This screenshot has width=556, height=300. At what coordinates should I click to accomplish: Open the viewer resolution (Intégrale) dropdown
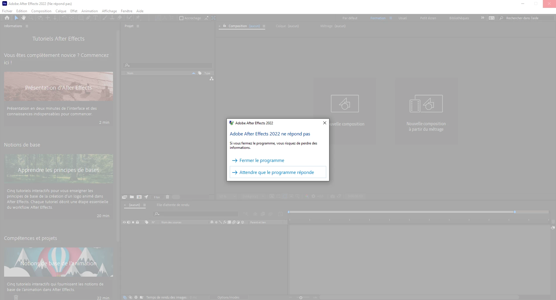[x=253, y=196]
